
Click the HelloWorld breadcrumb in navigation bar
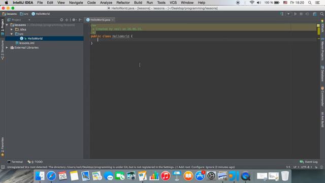point(41,14)
